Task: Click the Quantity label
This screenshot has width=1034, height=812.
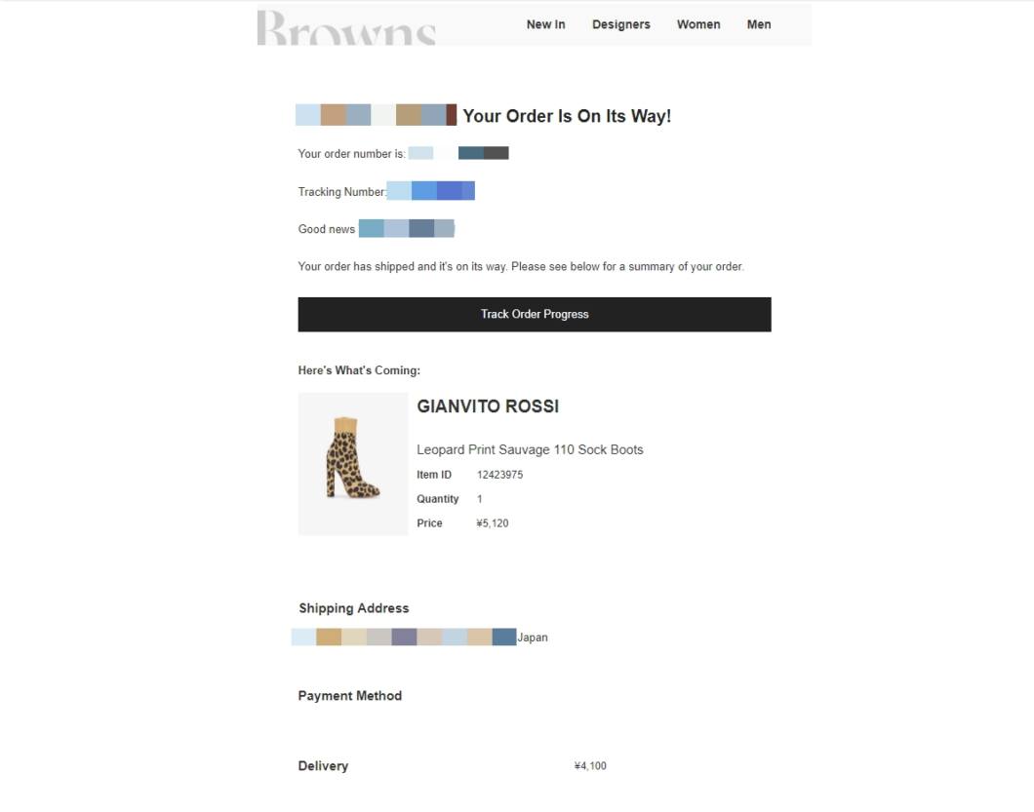Action: coord(437,499)
